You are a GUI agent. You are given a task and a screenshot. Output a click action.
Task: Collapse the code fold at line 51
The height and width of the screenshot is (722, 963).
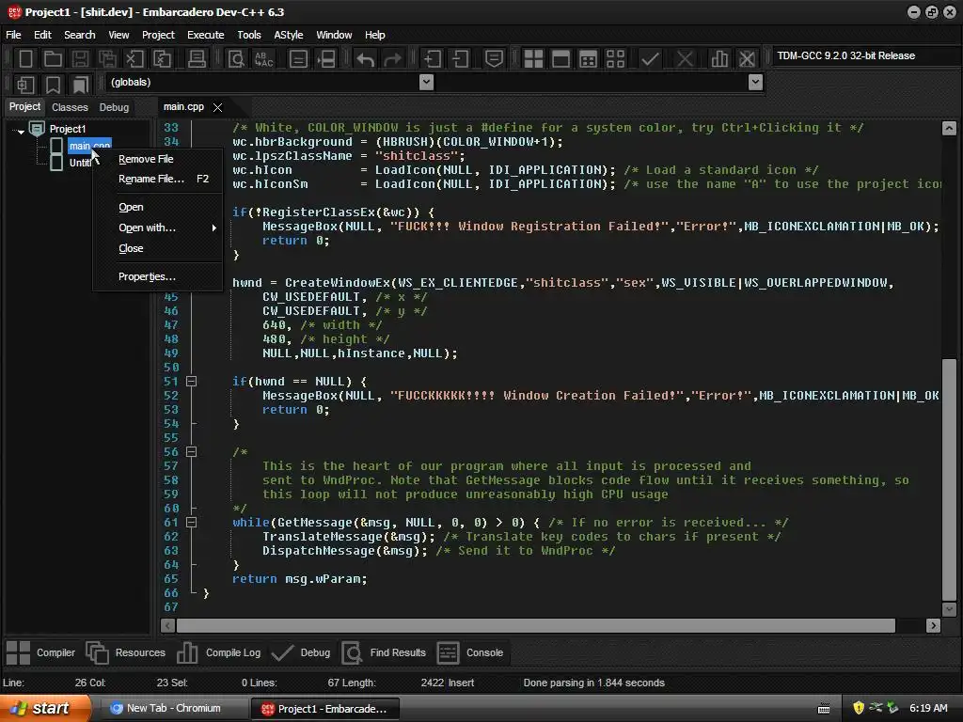192,382
